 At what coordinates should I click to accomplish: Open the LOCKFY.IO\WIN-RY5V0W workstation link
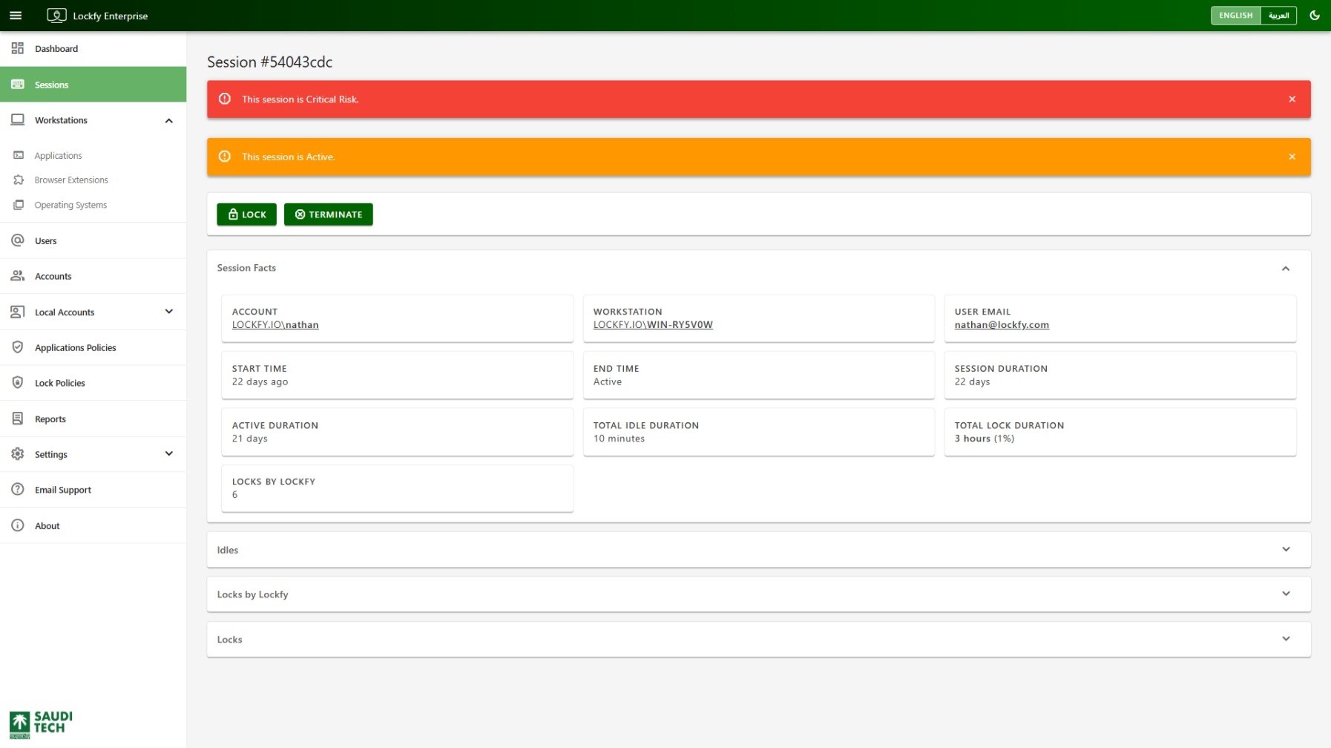pos(653,325)
